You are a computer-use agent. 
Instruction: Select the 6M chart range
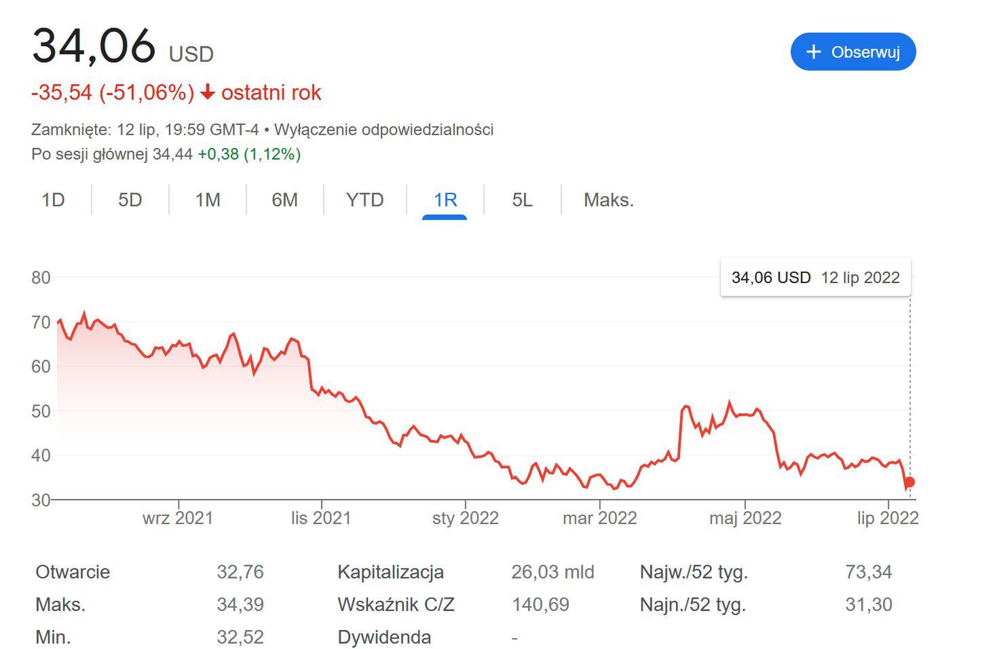click(x=285, y=200)
